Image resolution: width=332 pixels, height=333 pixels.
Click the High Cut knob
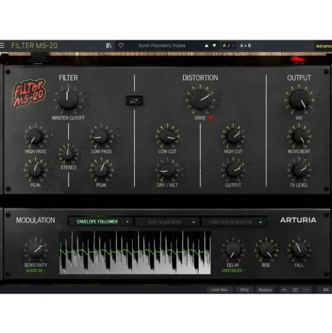233,136
